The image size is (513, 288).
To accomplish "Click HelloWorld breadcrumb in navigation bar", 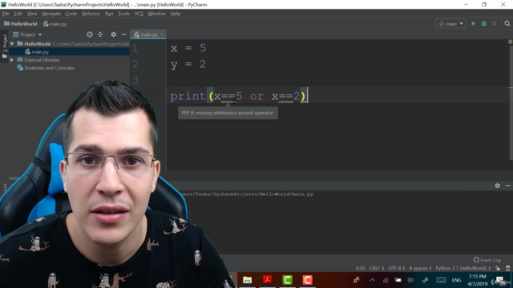I will click(21, 24).
